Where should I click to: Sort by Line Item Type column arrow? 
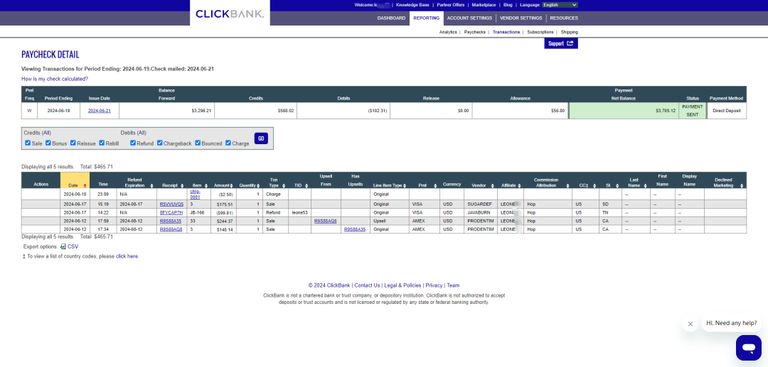pos(405,186)
